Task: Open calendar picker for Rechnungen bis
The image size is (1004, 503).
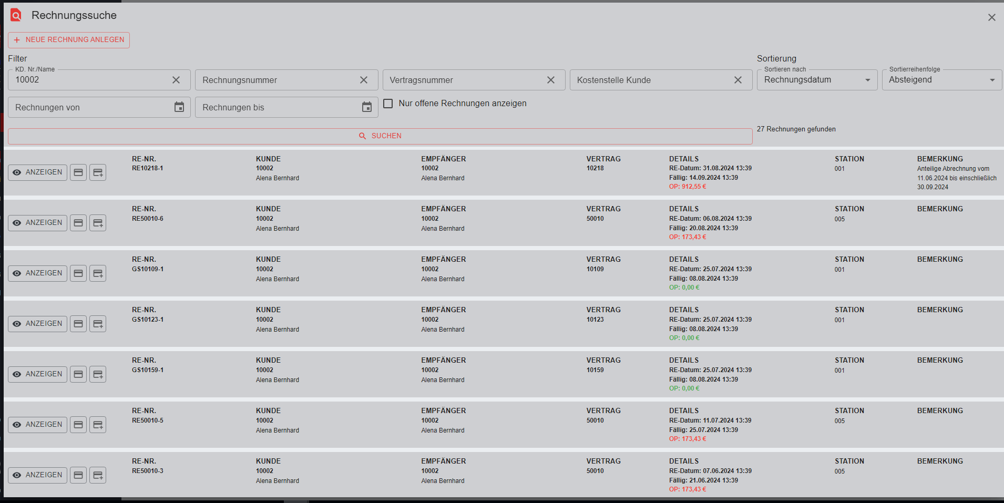Action: coord(367,107)
